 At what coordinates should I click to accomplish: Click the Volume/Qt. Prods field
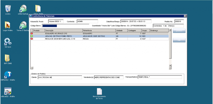[56, 22]
